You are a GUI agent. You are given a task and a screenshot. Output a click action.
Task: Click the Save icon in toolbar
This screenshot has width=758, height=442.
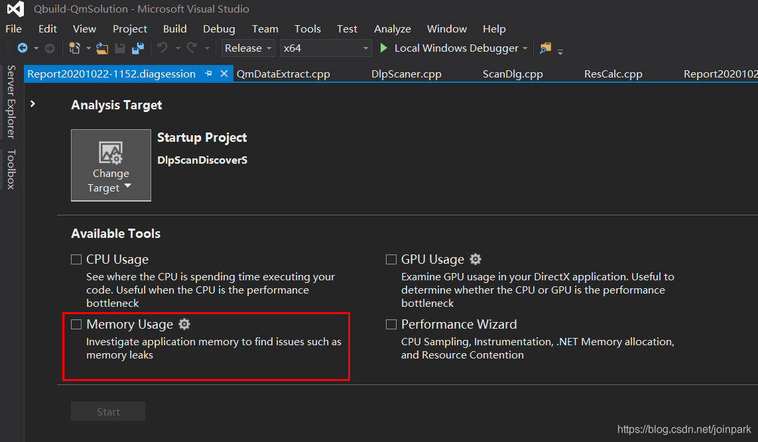(x=120, y=48)
